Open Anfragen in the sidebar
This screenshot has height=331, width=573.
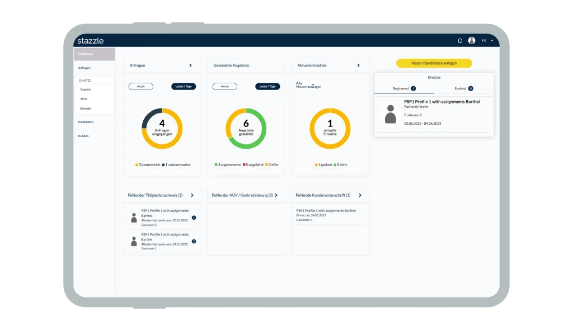point(84,68)
